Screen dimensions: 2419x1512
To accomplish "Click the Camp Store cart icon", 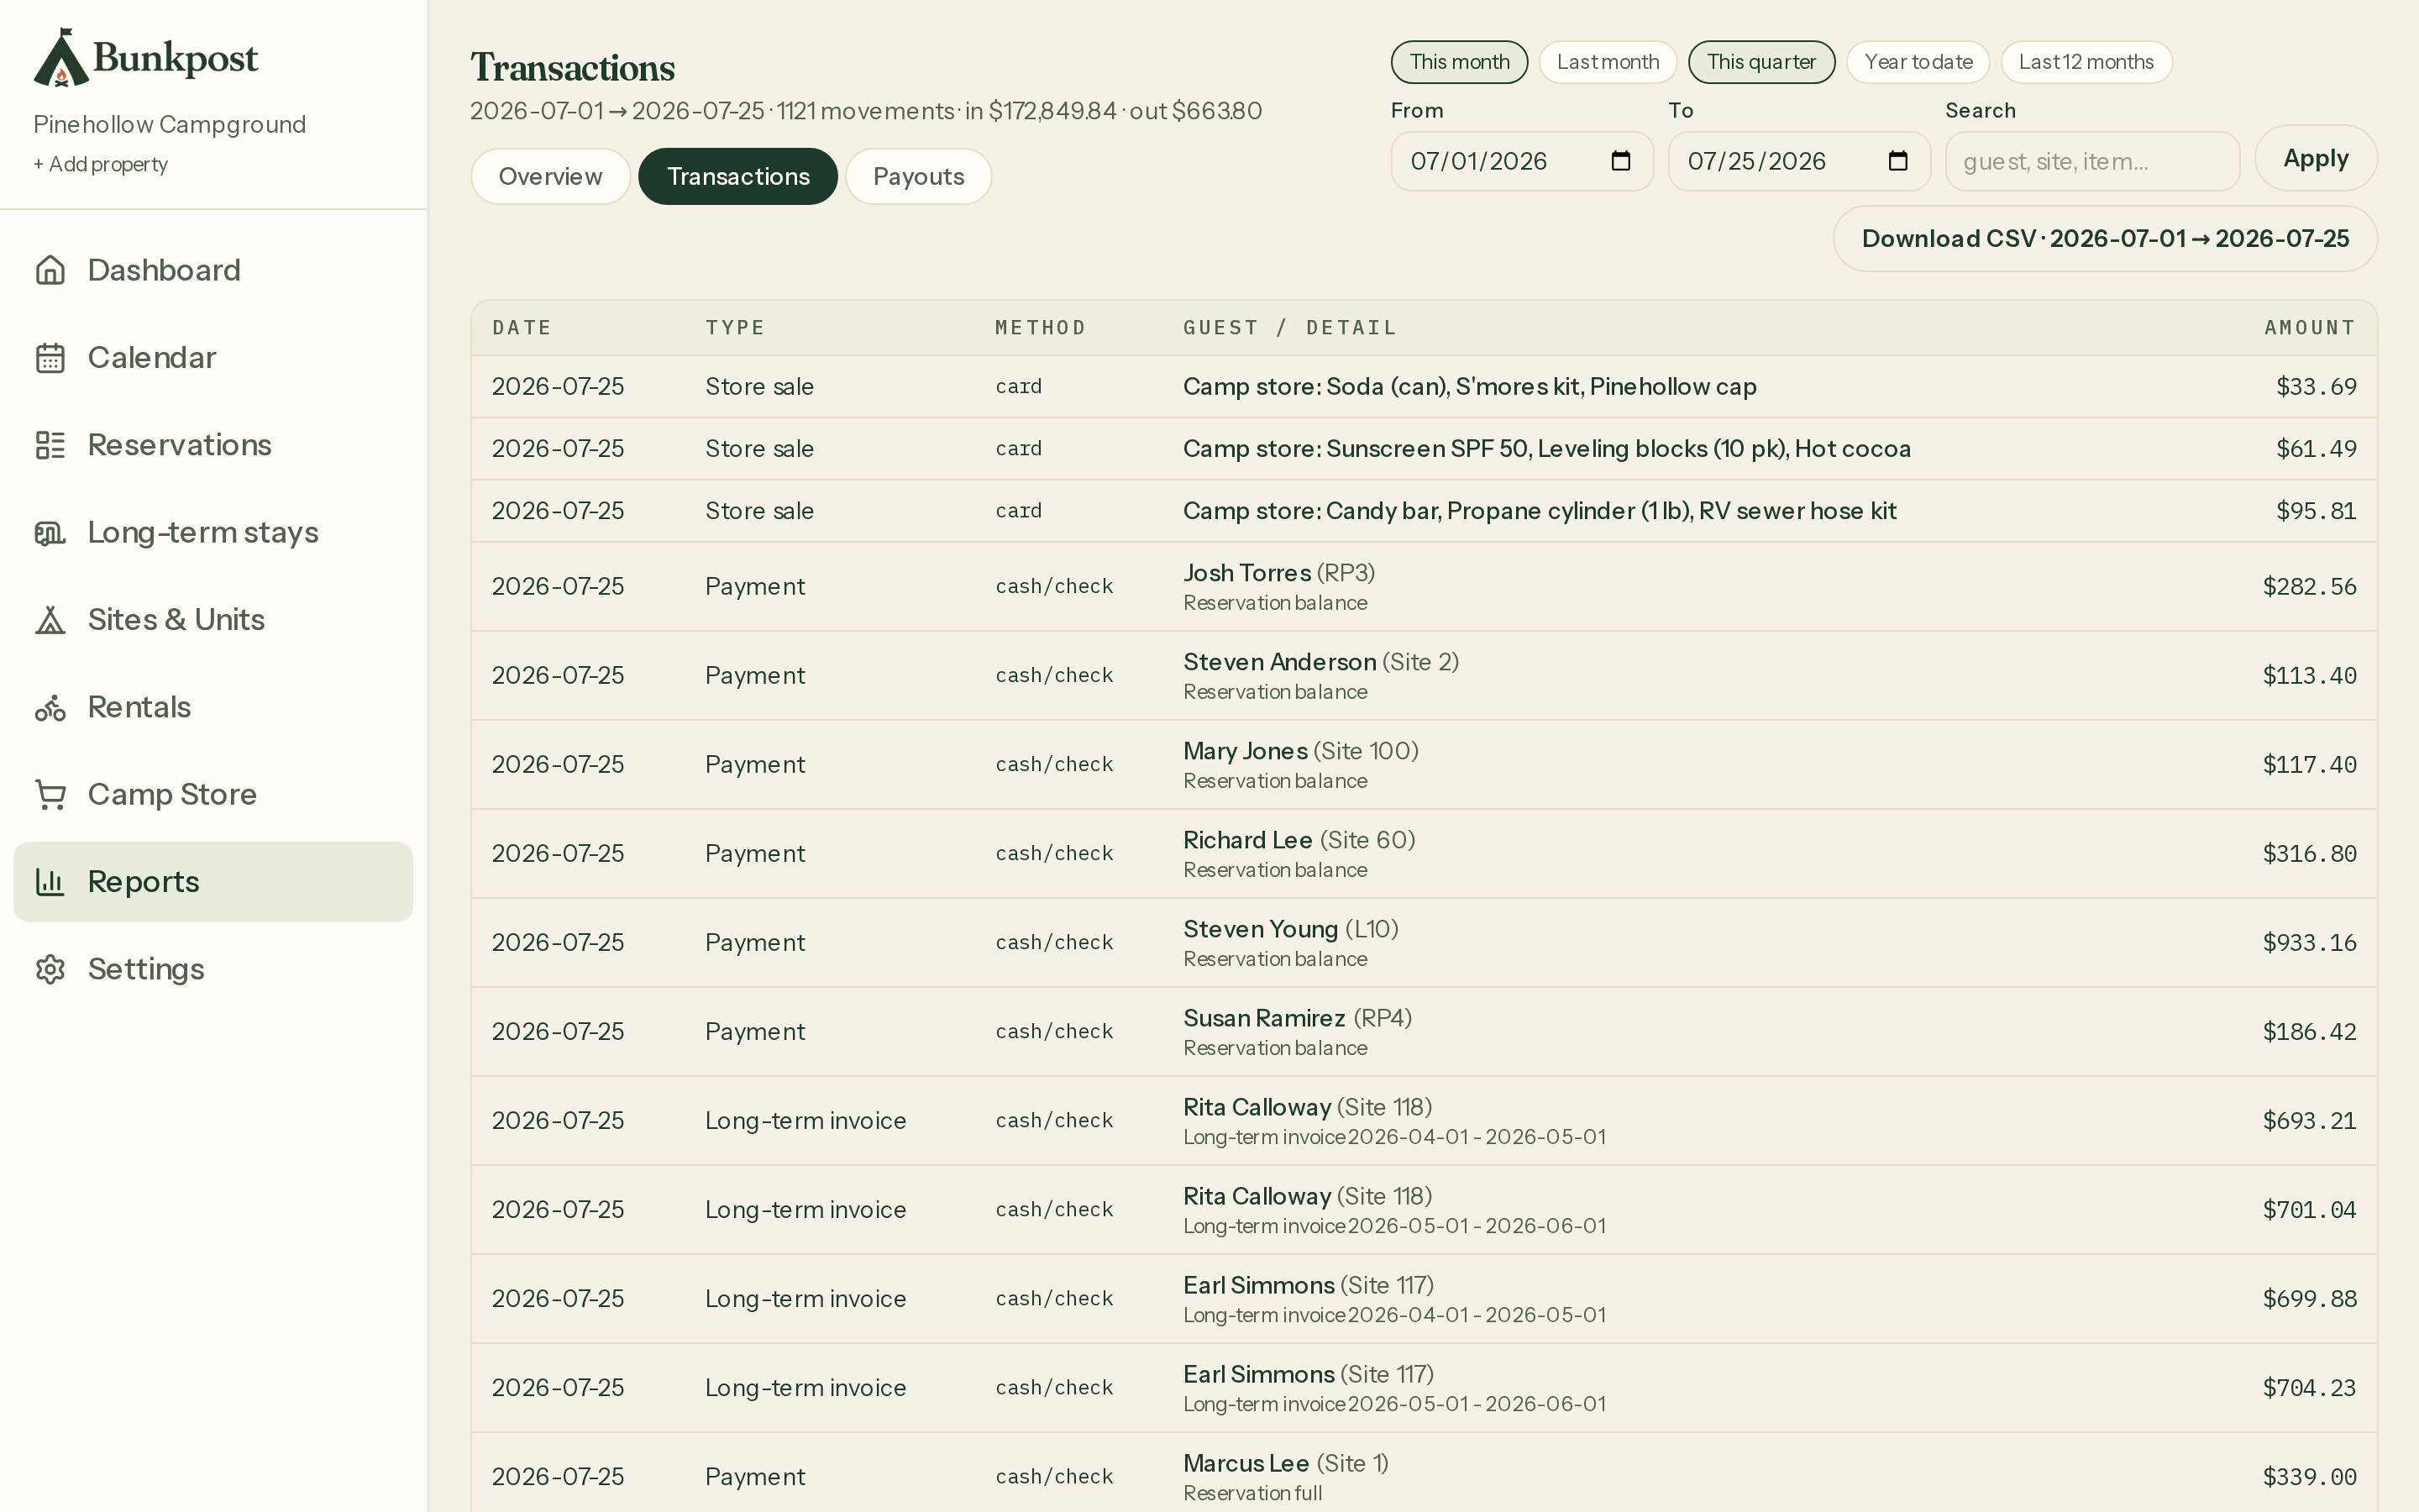I will pos(50,794).
